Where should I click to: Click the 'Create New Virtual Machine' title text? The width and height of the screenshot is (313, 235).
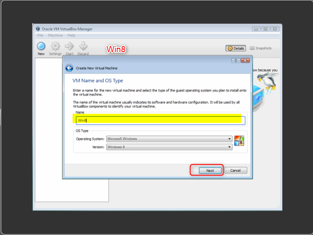click(x=97, y=68)
